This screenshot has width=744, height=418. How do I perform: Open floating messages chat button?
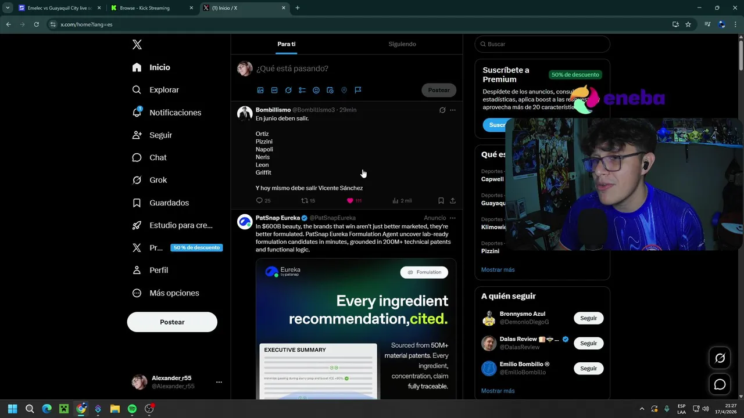(x=720, y=384)
